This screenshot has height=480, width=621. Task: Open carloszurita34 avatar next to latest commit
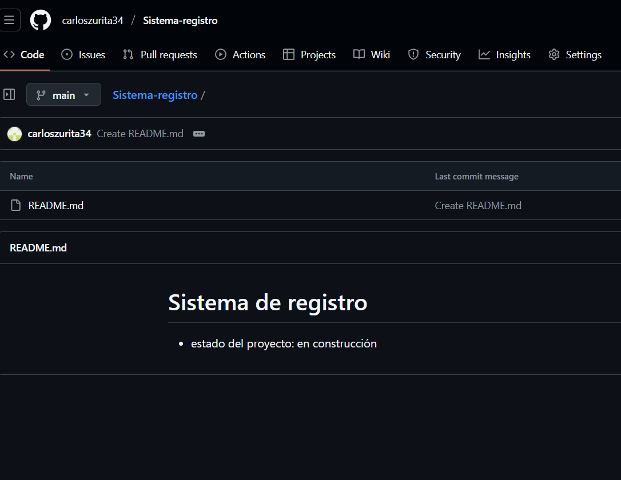pos(15,134)
